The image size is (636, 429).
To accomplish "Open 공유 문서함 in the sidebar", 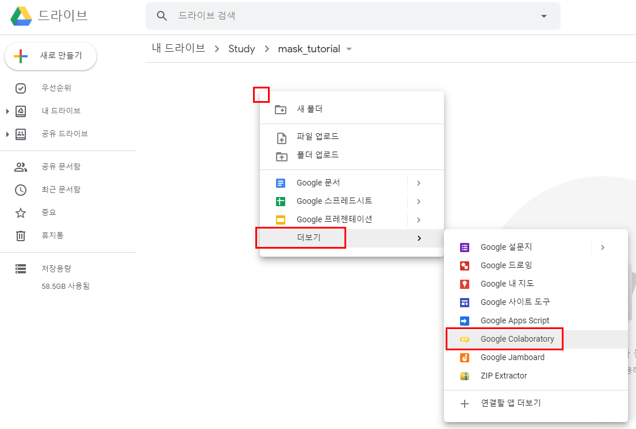I will [x=61, y=167].
